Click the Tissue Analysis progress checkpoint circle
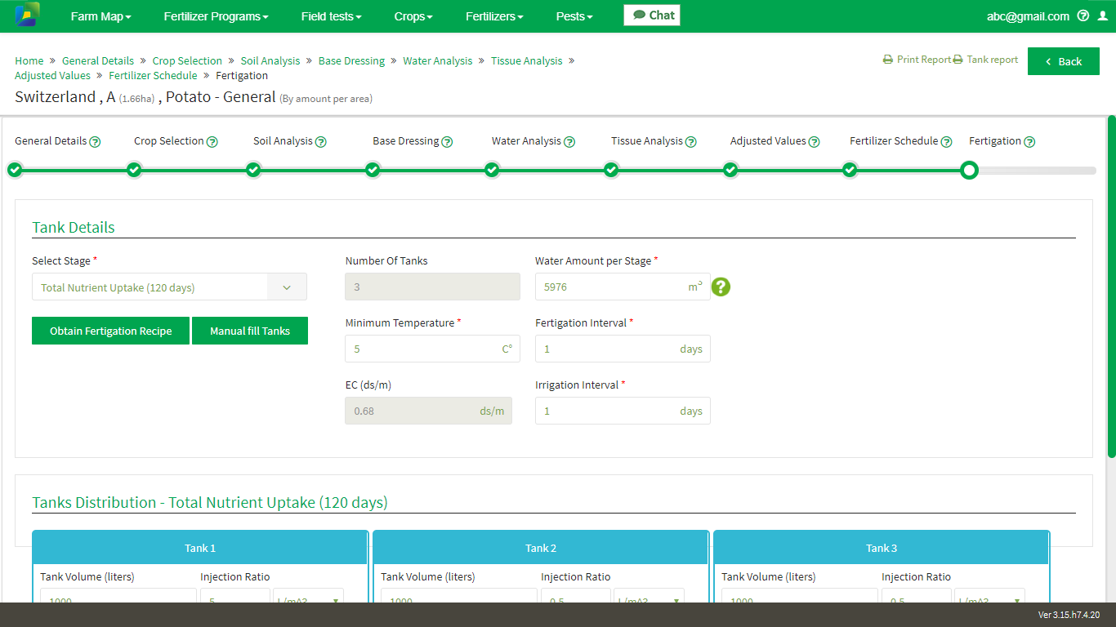 point(611,170)
